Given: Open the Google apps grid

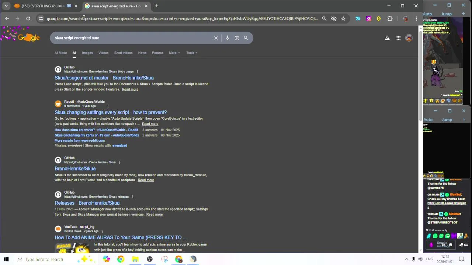Looking at the screenshot, I should 398,38.
